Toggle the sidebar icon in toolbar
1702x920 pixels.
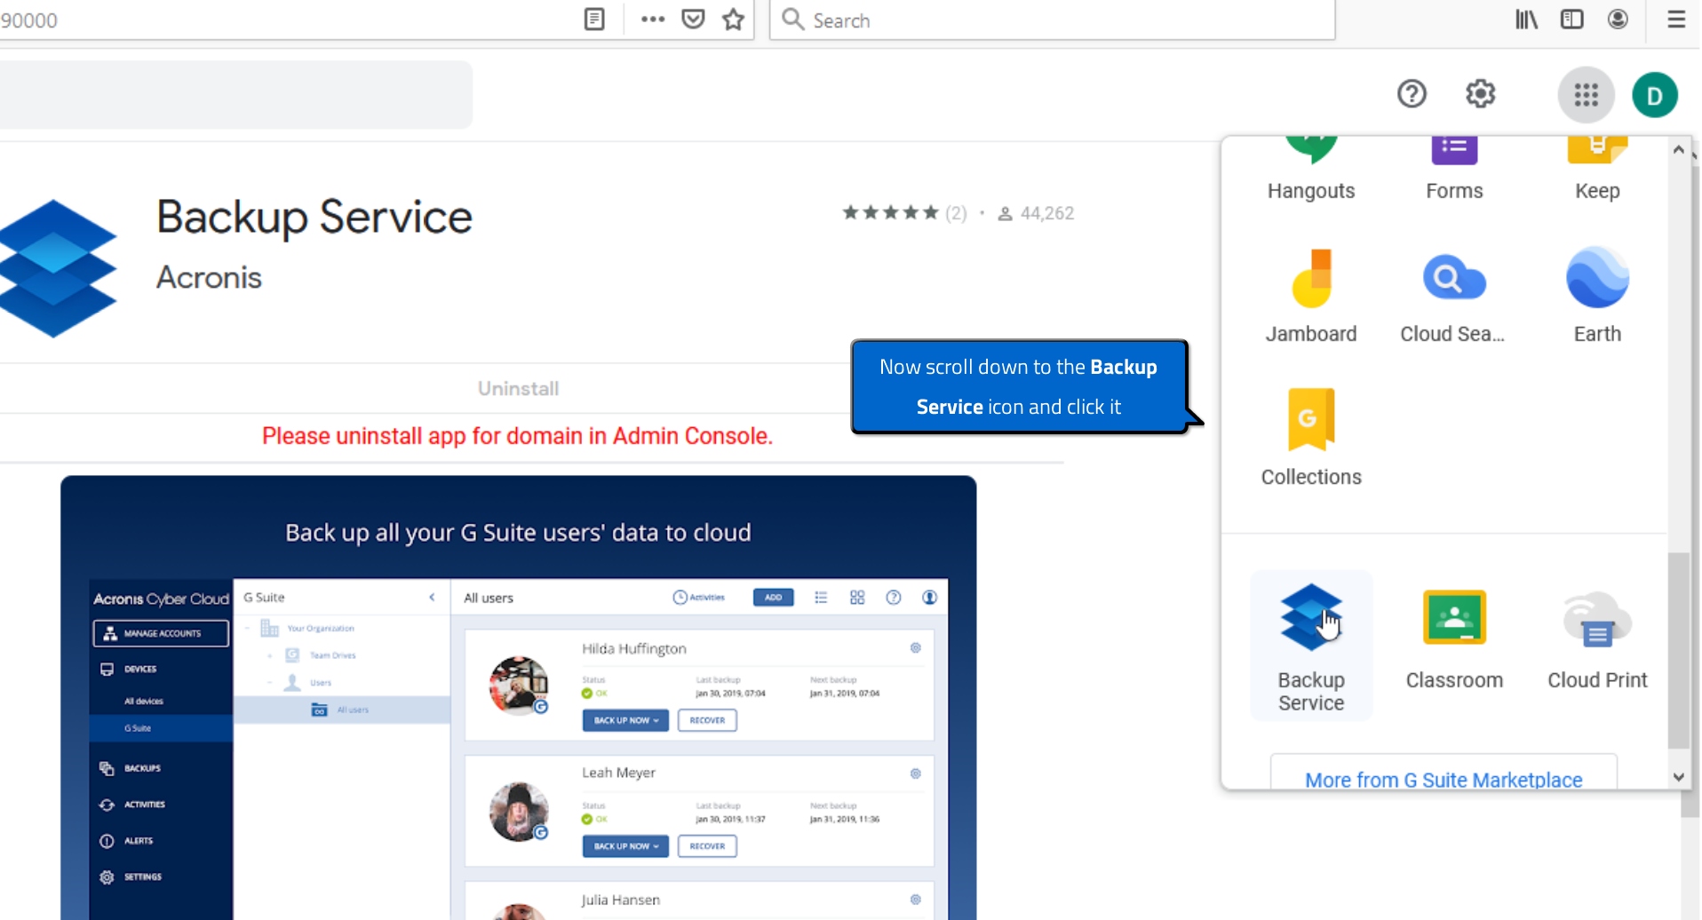[1571, 19]
